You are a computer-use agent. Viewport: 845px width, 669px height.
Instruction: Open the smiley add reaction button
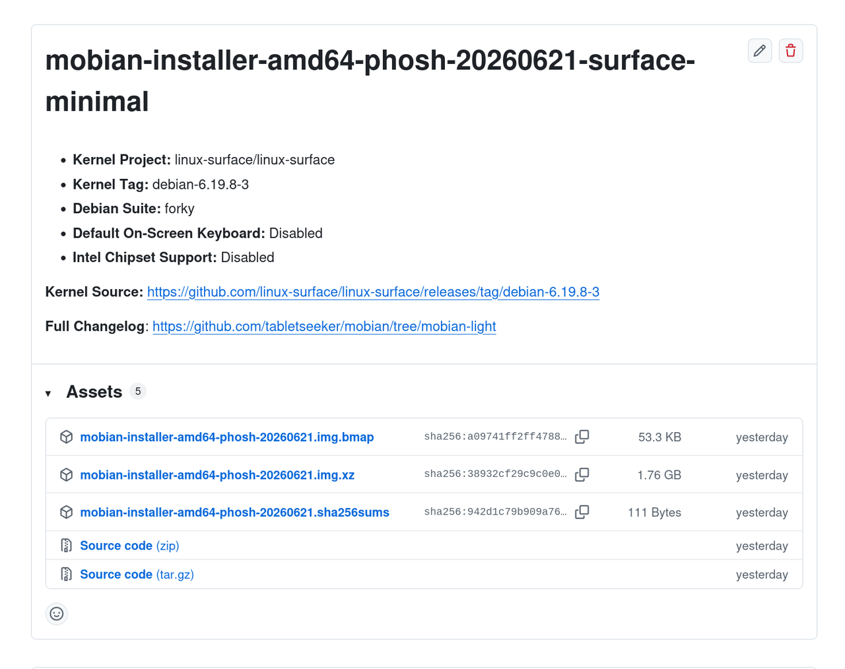[57, 614]
